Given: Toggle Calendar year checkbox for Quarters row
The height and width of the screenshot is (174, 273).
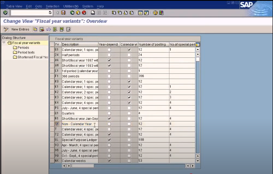Looking at the screenshot, I should pos(129,113).
